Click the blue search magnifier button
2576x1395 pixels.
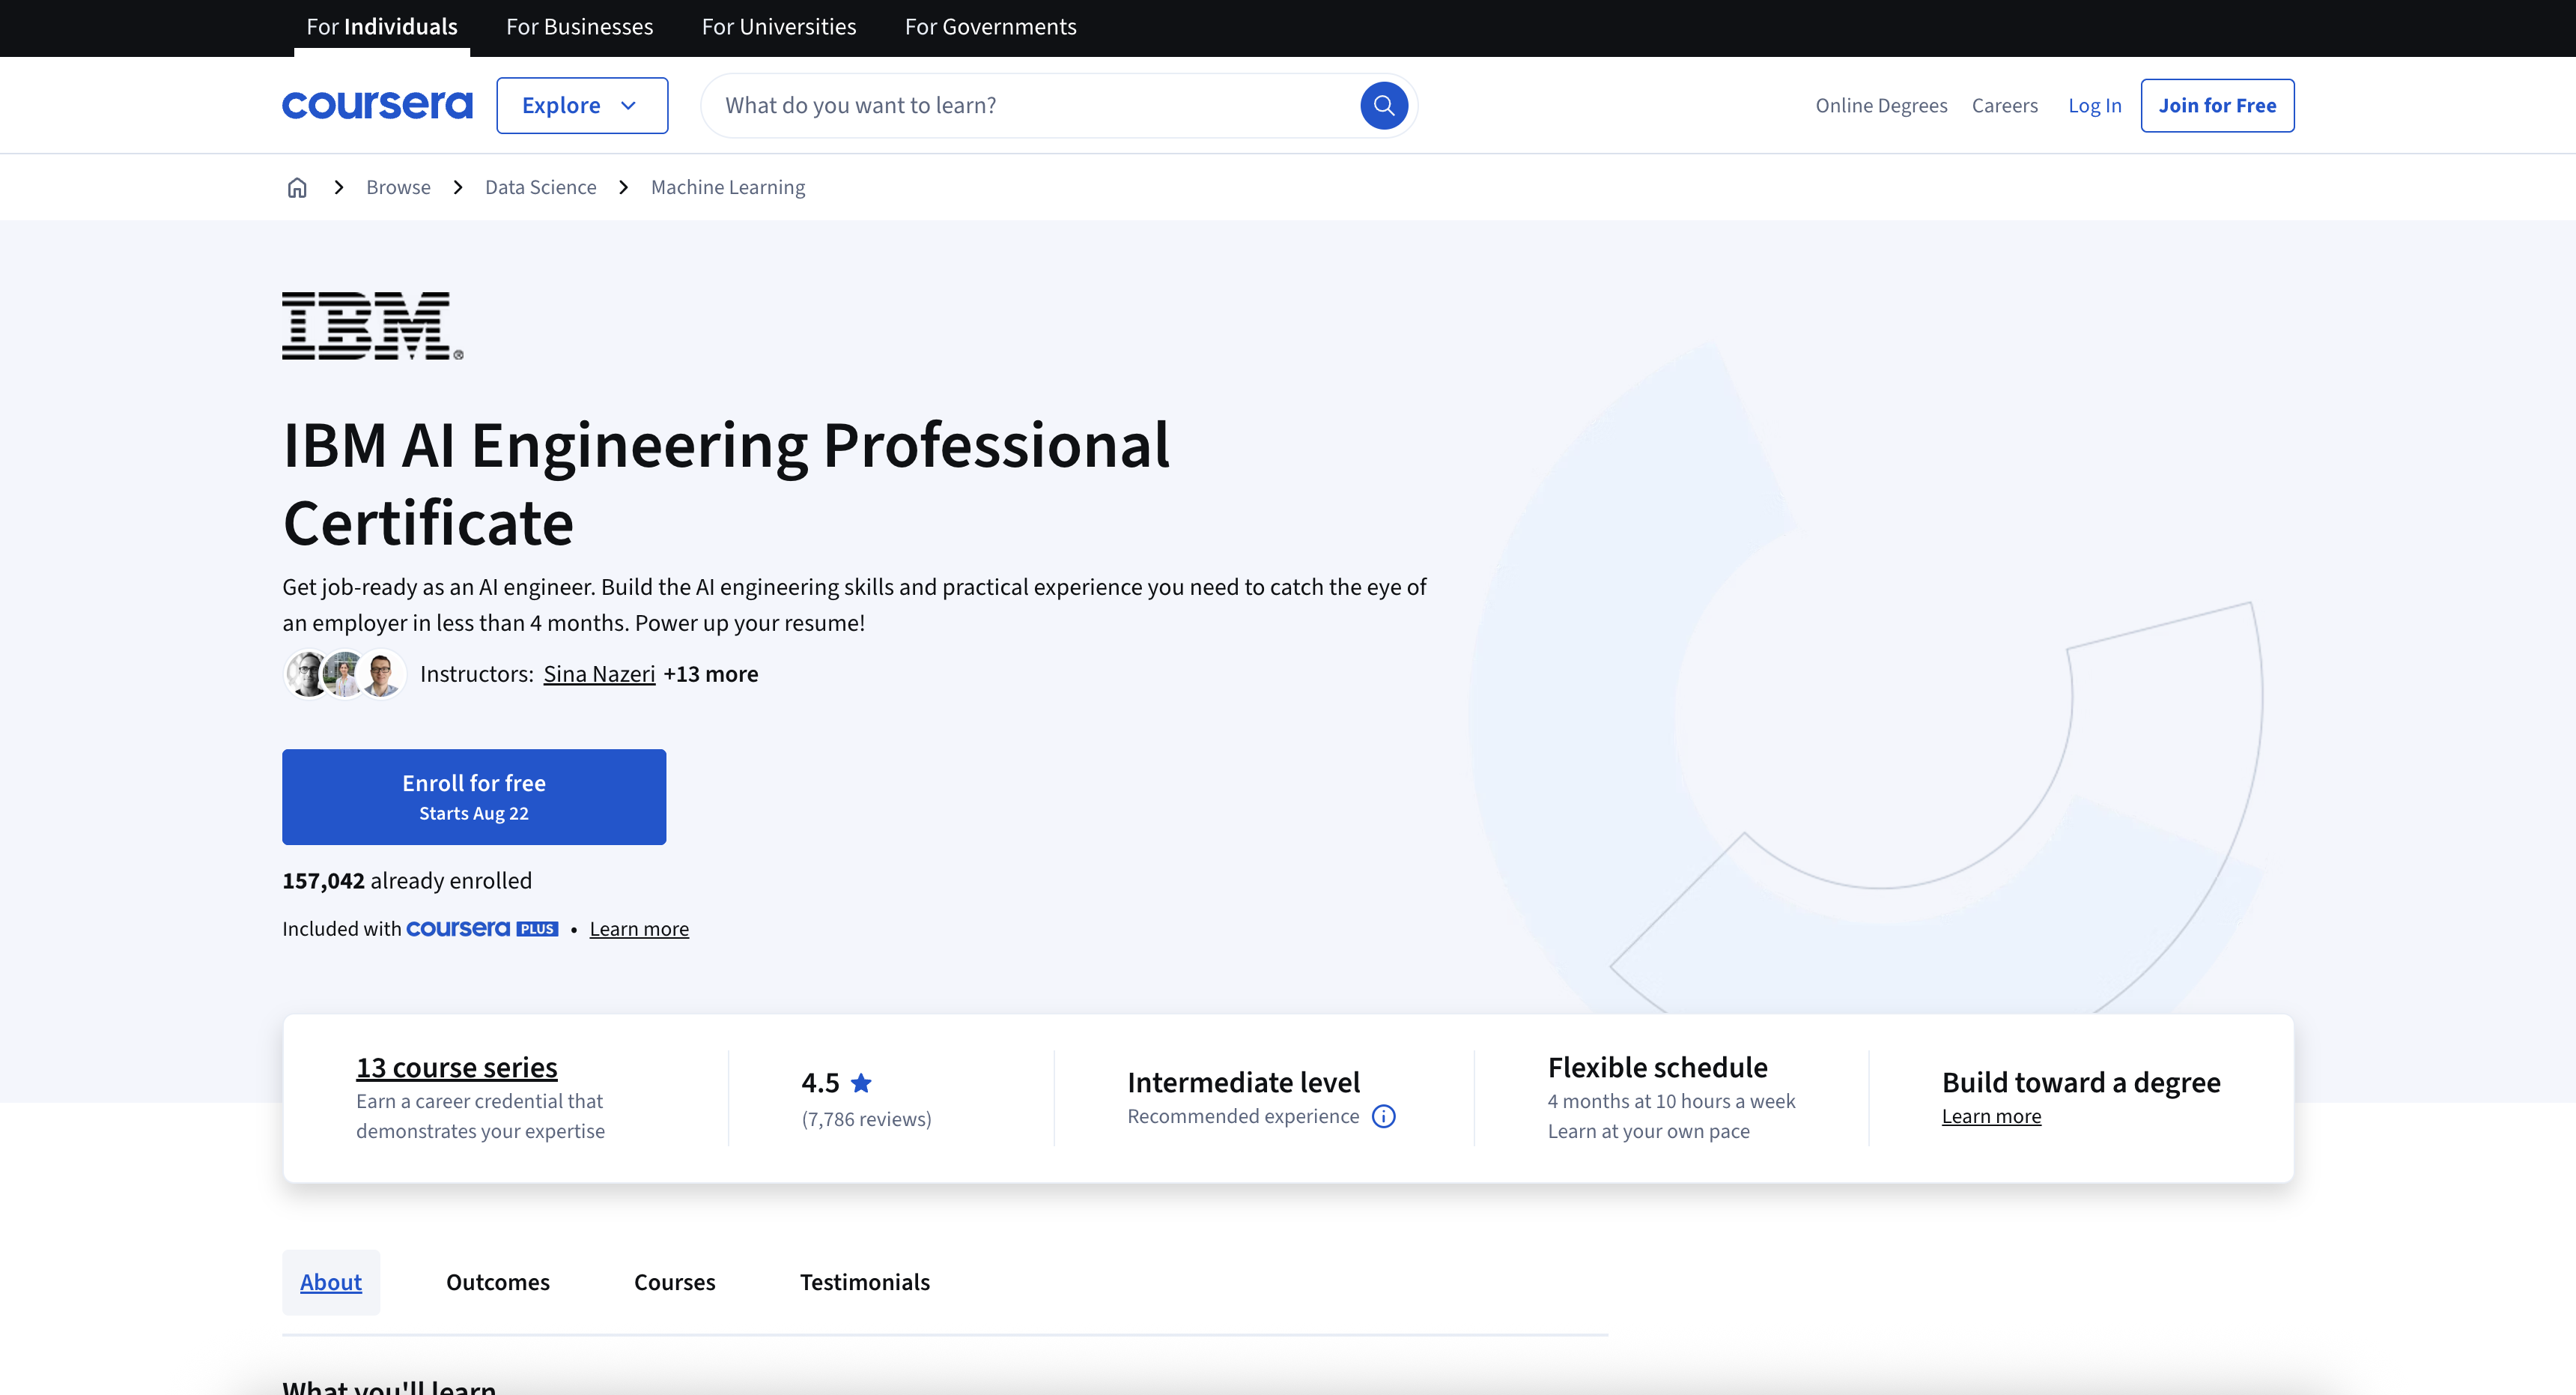coord(1384,105)
